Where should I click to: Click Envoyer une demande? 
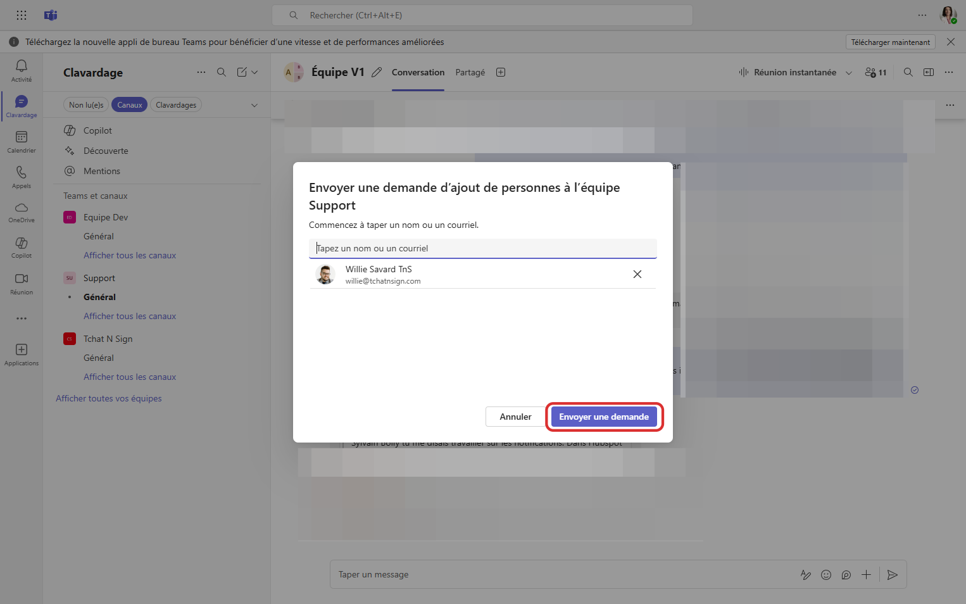pos(604,417)
